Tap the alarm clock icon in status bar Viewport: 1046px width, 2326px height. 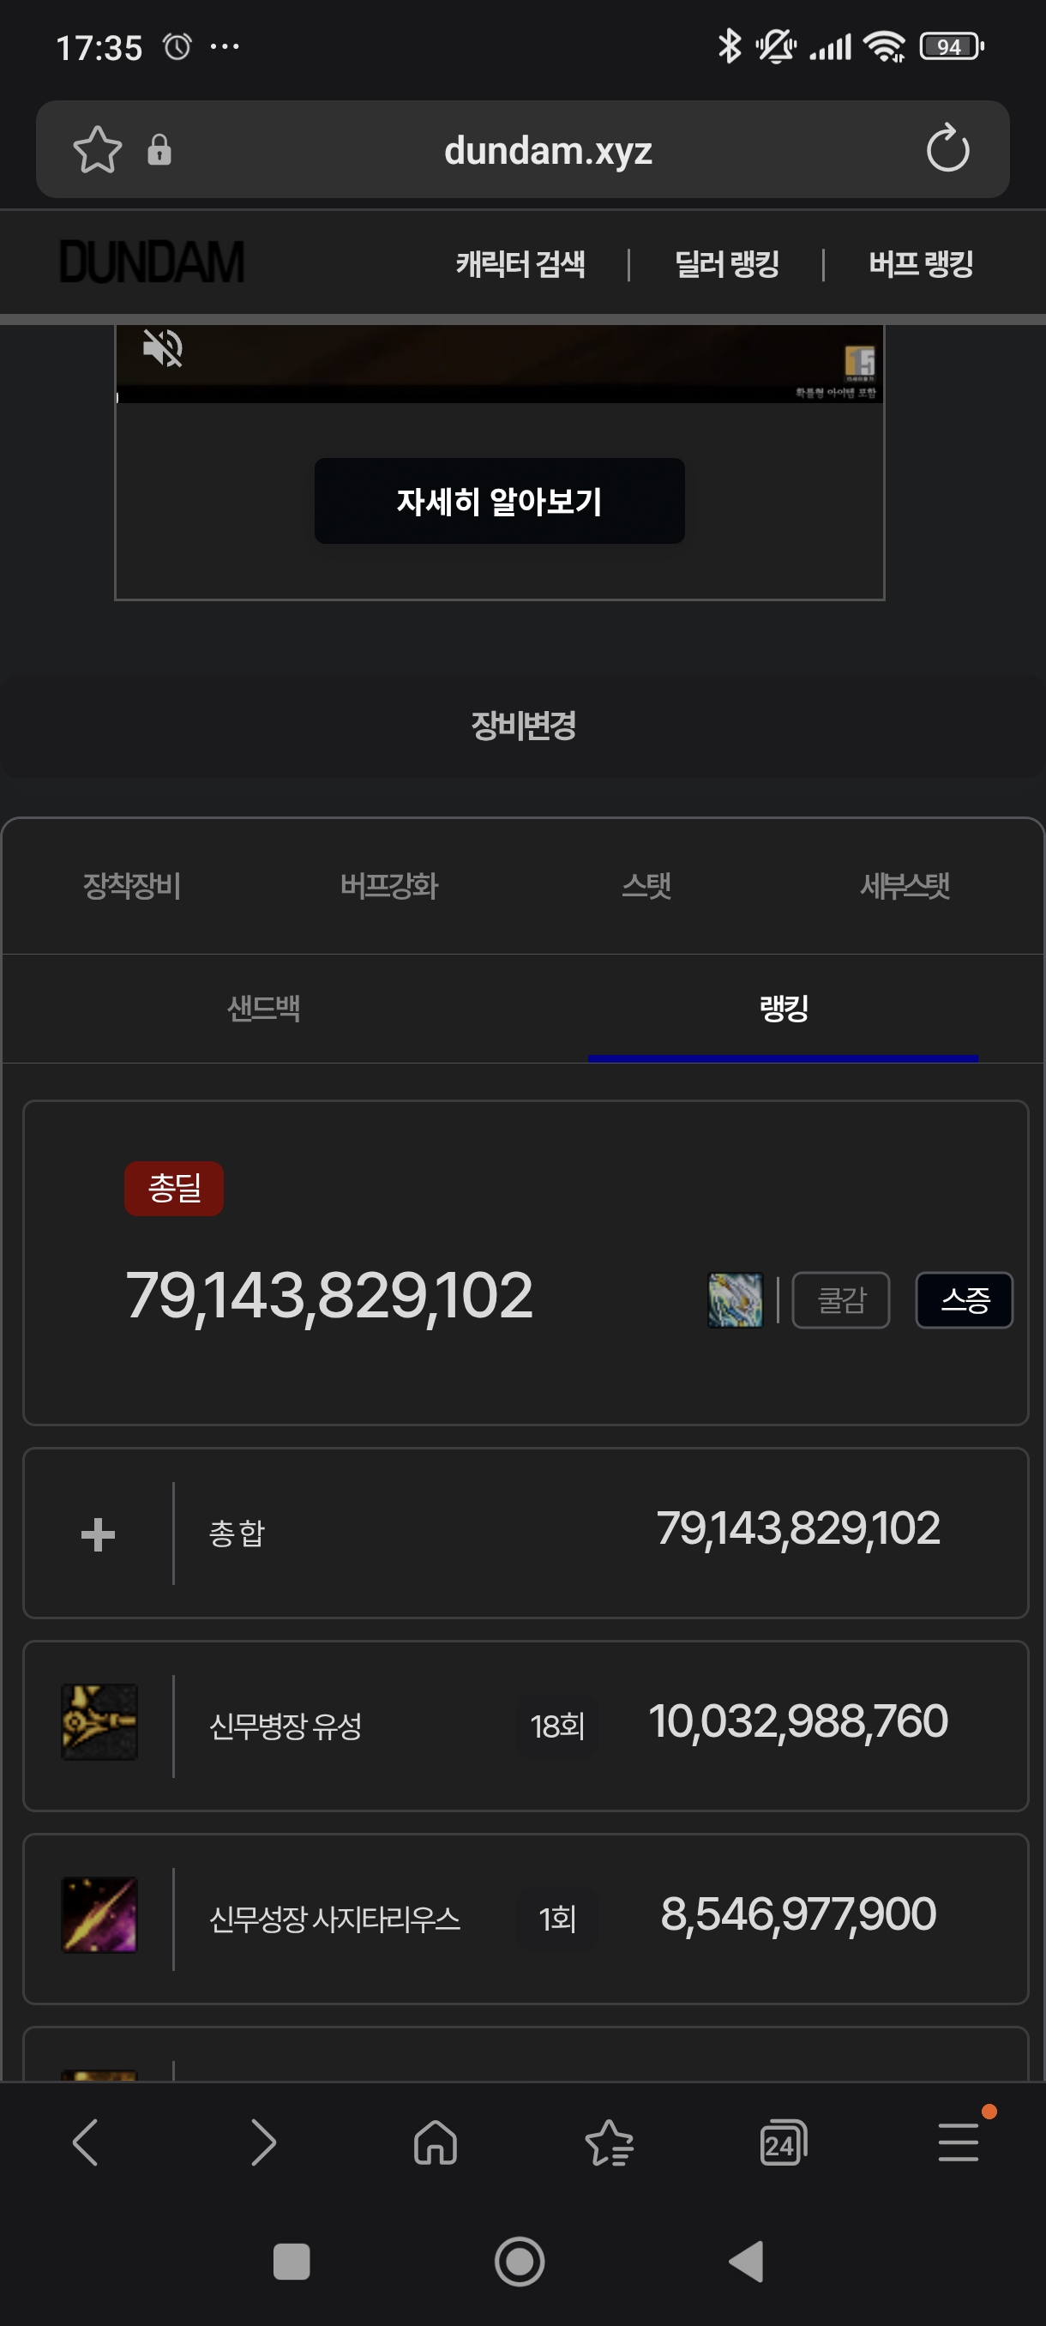tap(177, 47)
